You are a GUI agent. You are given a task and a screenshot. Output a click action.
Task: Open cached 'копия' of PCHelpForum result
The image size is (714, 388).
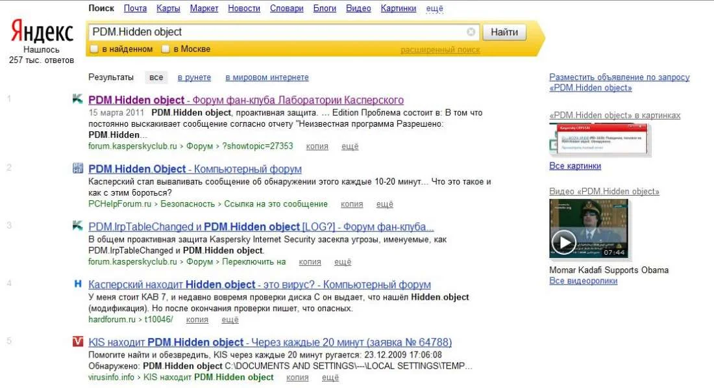[x=352, y=204]
